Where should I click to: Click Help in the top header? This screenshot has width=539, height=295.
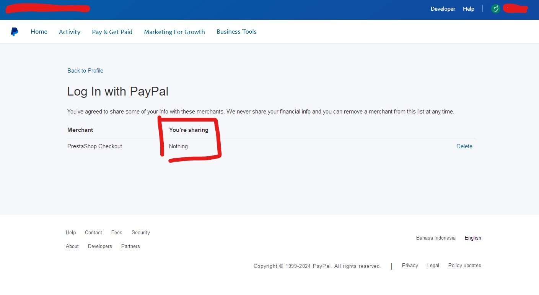click(469, 9)
